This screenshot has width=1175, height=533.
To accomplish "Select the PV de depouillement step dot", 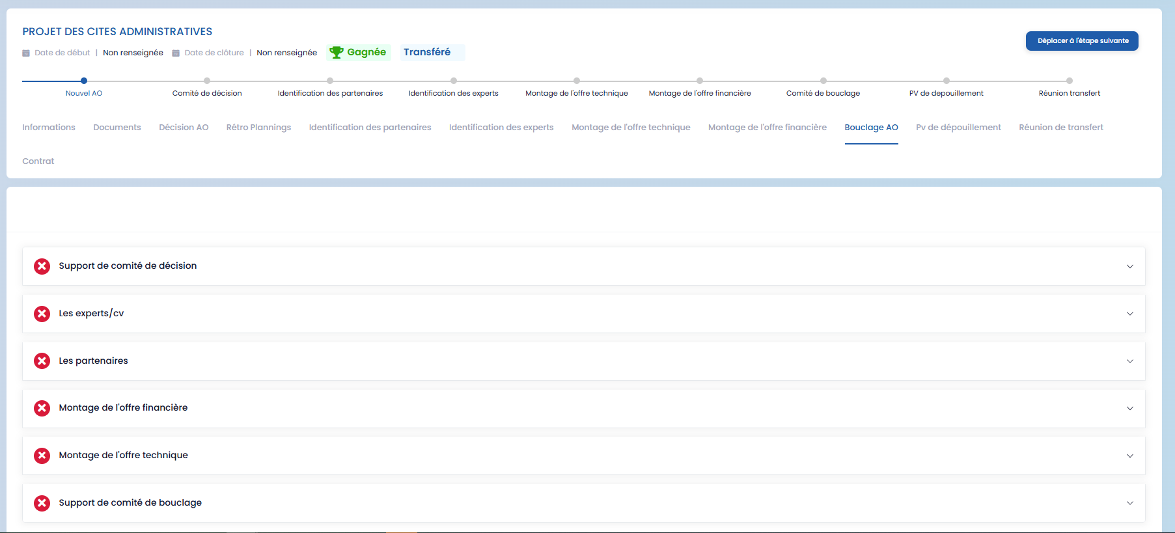I will click(x=947, y=81).
